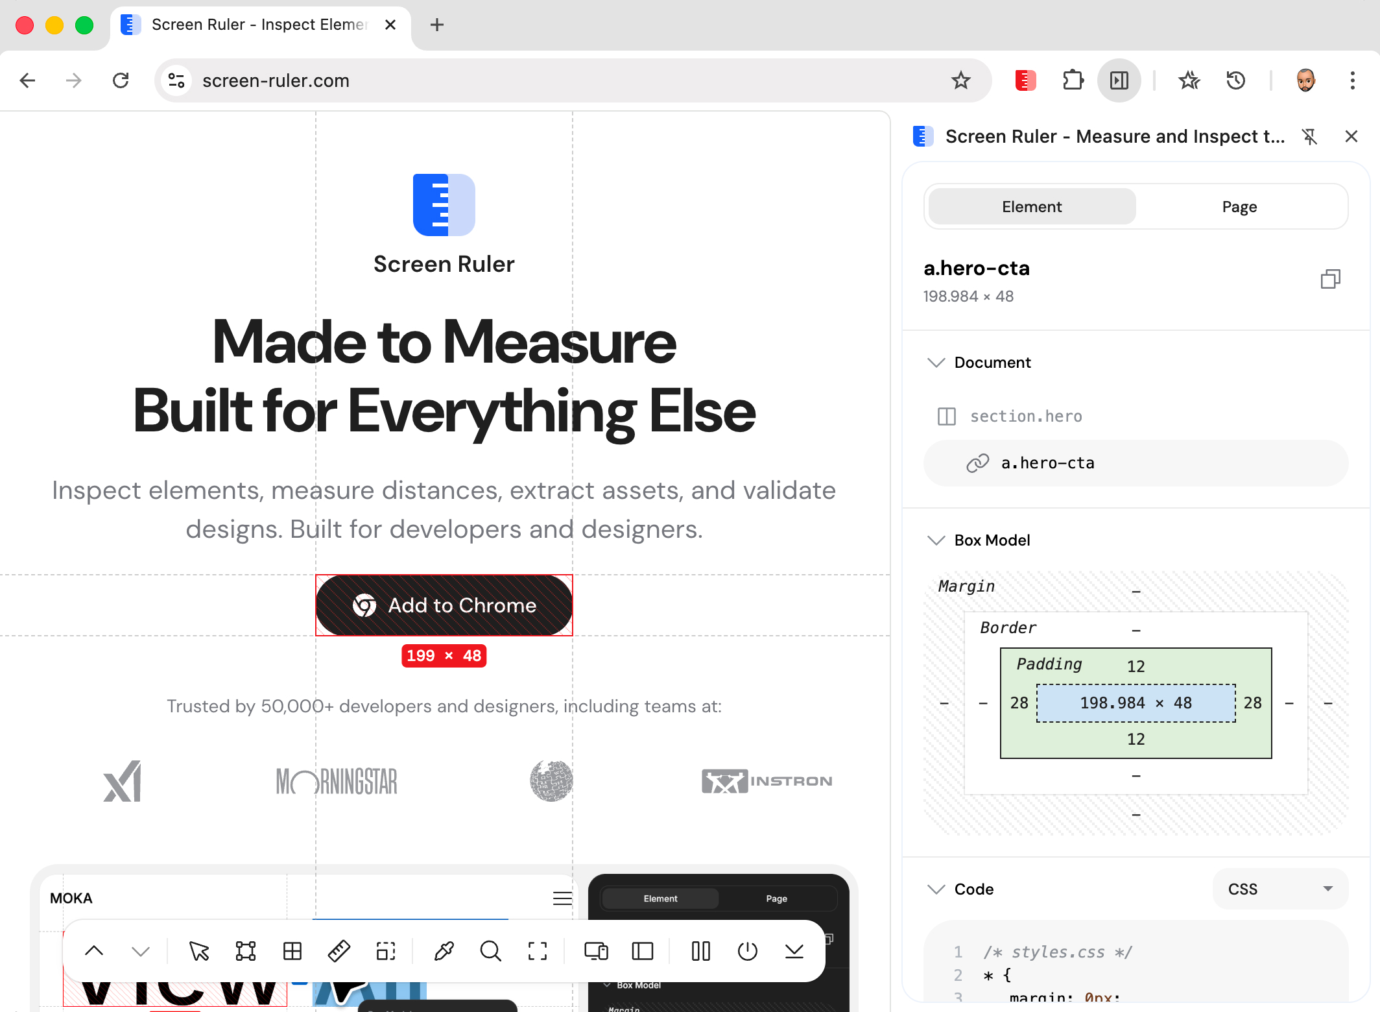Click the Screen Ruler logo on page
The height and width of the screenshot is (1012, 1380).
(x=444, y=205)
